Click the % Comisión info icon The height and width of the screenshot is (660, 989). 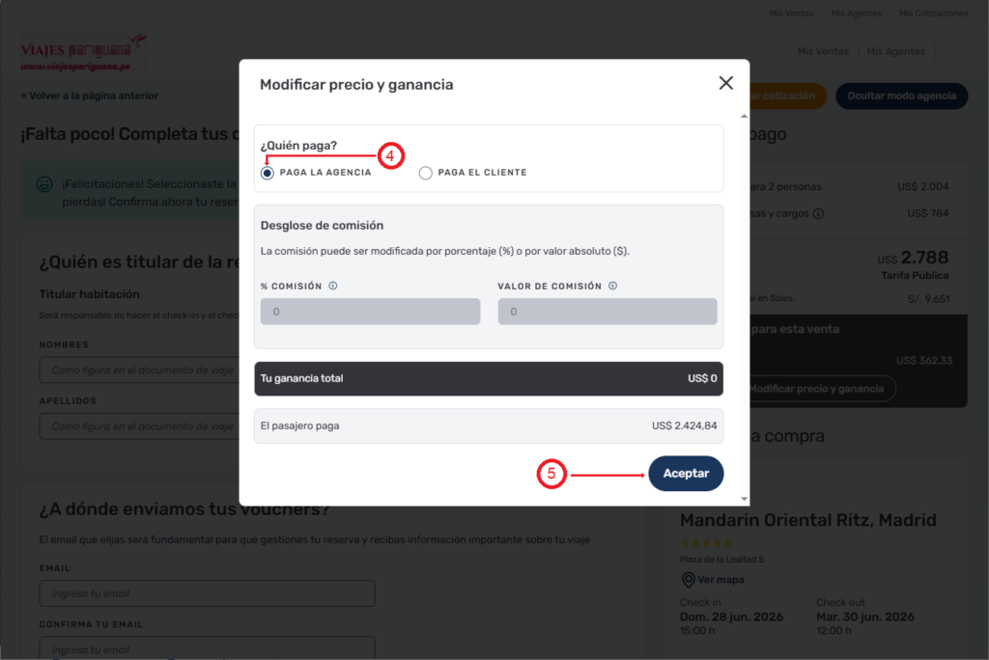click(333, 286)
